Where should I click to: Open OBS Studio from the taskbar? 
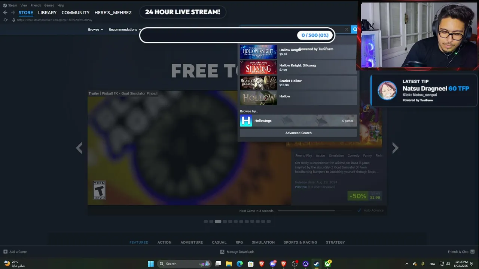click(x=295, y=264)
